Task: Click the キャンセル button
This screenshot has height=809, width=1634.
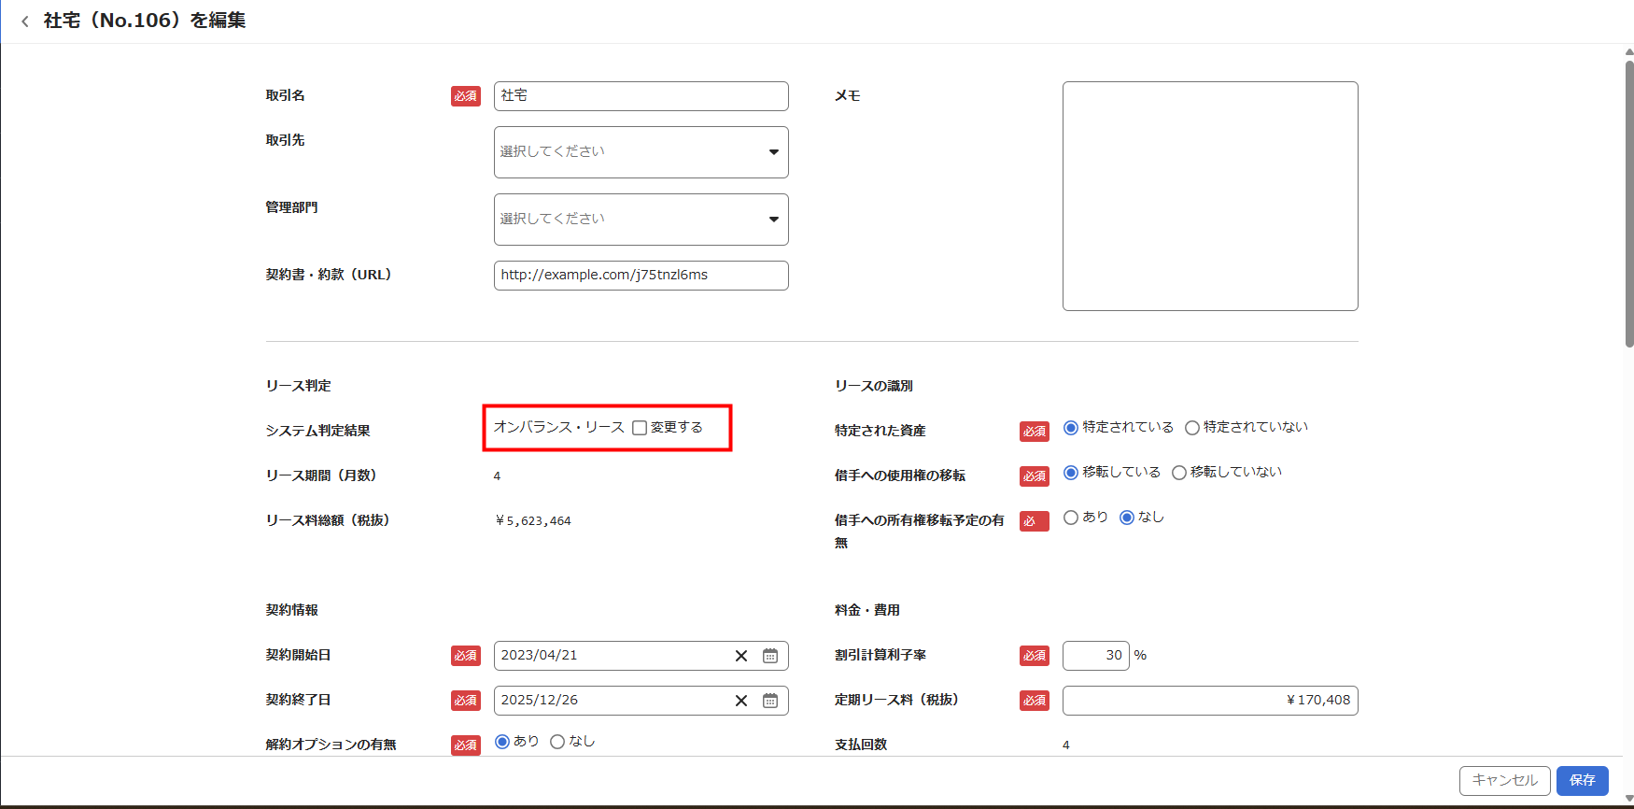Action: point(1504,780)
